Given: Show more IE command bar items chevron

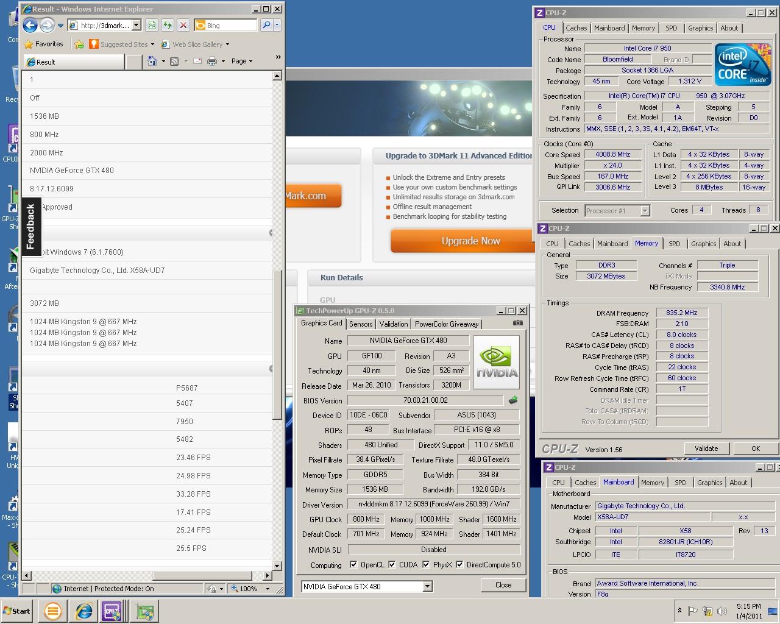Looking at the screenshot, I should coord(278,57).
